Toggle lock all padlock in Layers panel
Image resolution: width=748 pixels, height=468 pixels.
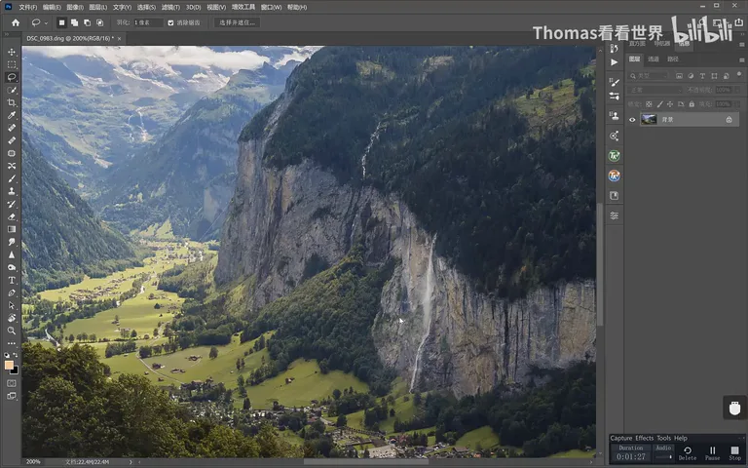(692, 104)
